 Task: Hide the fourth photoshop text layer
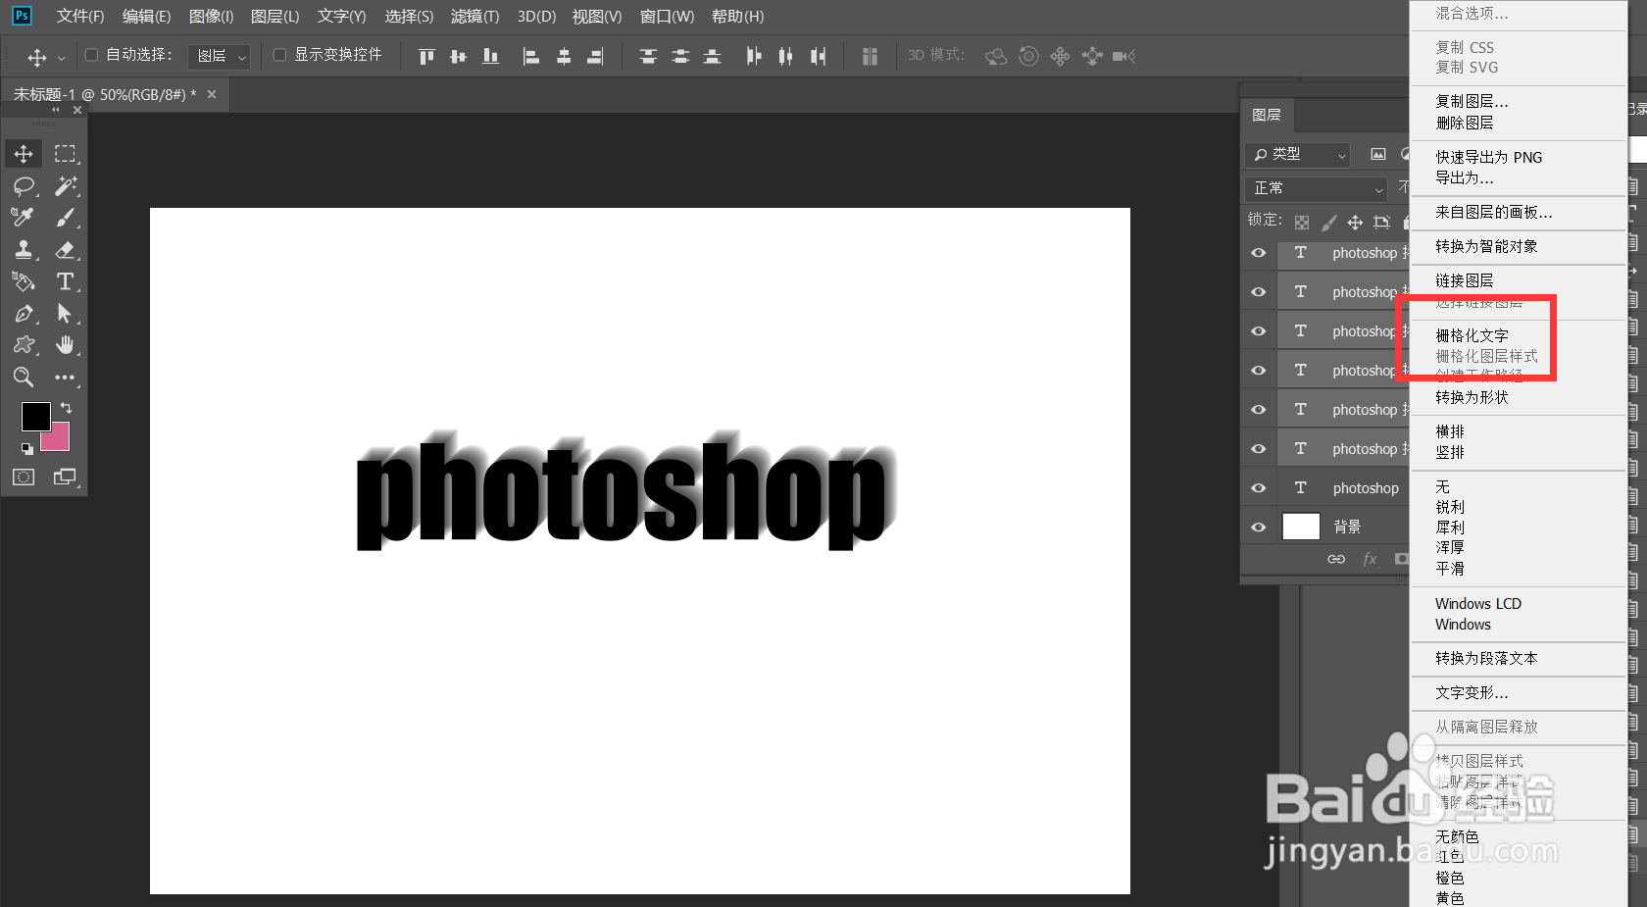pyautogui.click(x=1259, y=371)
